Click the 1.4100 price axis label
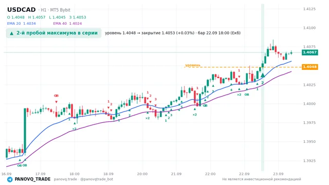The image size is (329, 185). (x=309, y=28)
